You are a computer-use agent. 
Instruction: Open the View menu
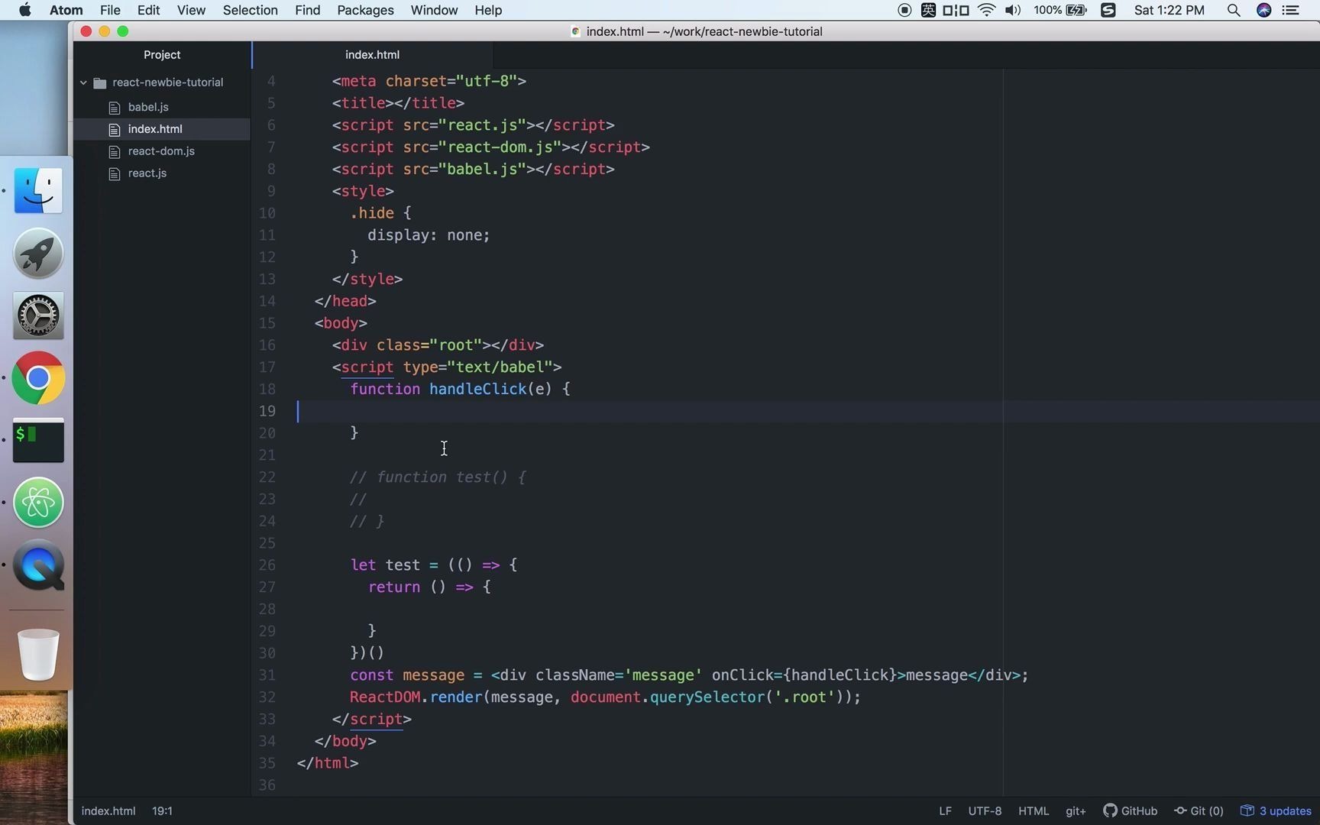191,10
